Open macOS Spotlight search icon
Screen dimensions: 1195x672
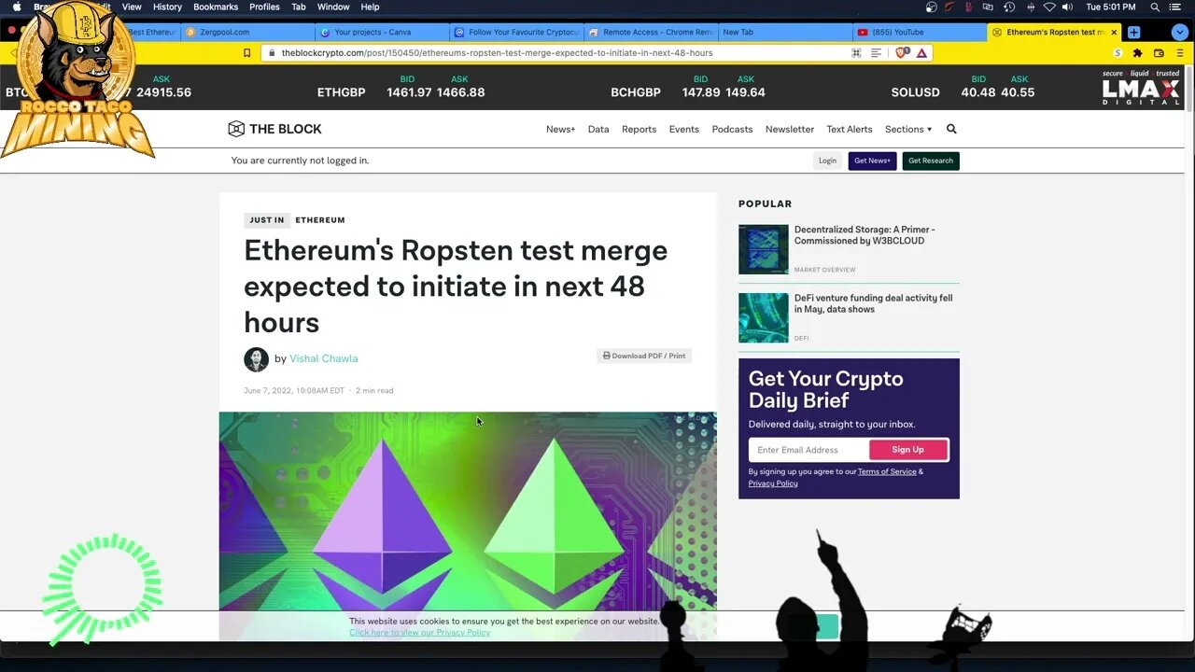click(1155, 7)
